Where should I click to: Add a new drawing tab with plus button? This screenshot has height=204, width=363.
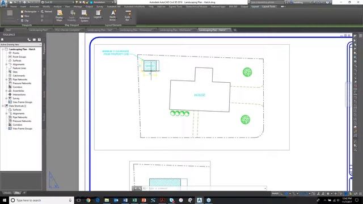(x=235, y=30)
